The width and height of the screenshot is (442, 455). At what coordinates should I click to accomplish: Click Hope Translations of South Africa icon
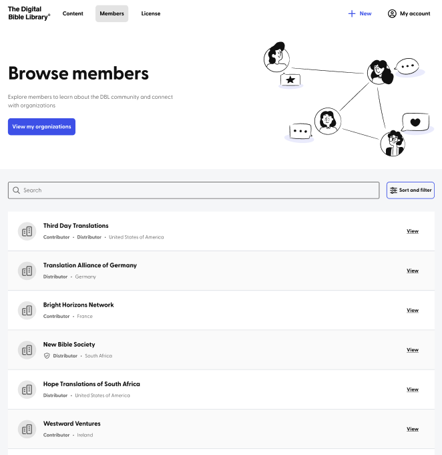click(27, 390)
